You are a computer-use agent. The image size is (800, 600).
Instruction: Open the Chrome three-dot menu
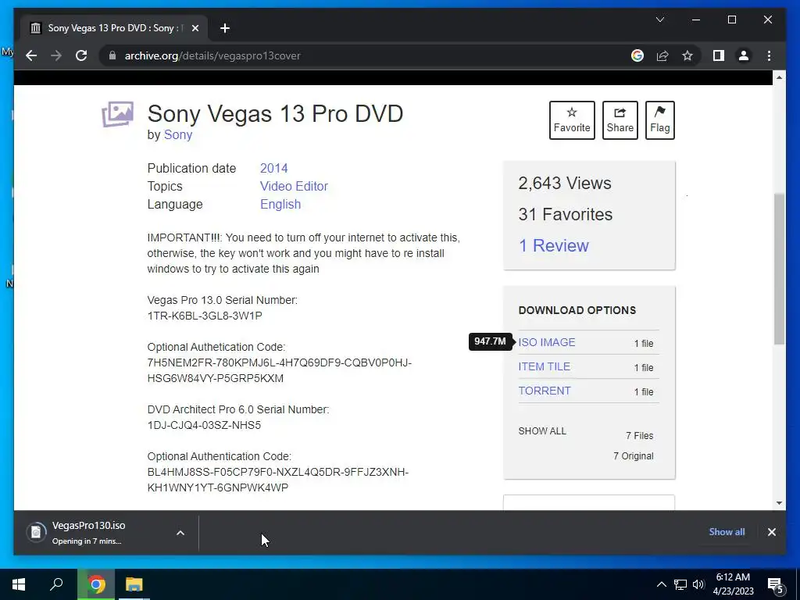point(769,55)
